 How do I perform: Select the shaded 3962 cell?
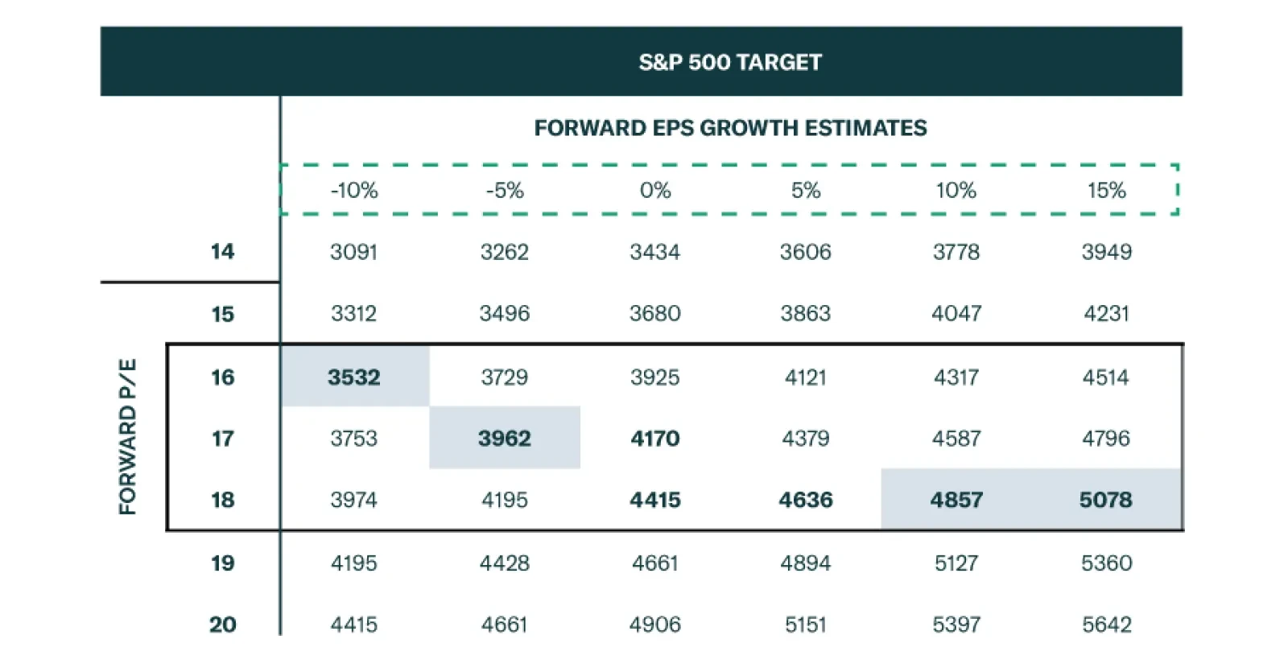(504, 439)
